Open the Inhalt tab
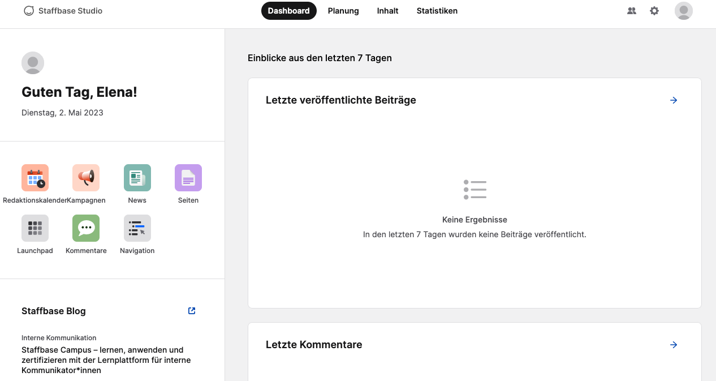Viewport: 716px width, 381px height. pyautogui.click(x=387, y=11)
